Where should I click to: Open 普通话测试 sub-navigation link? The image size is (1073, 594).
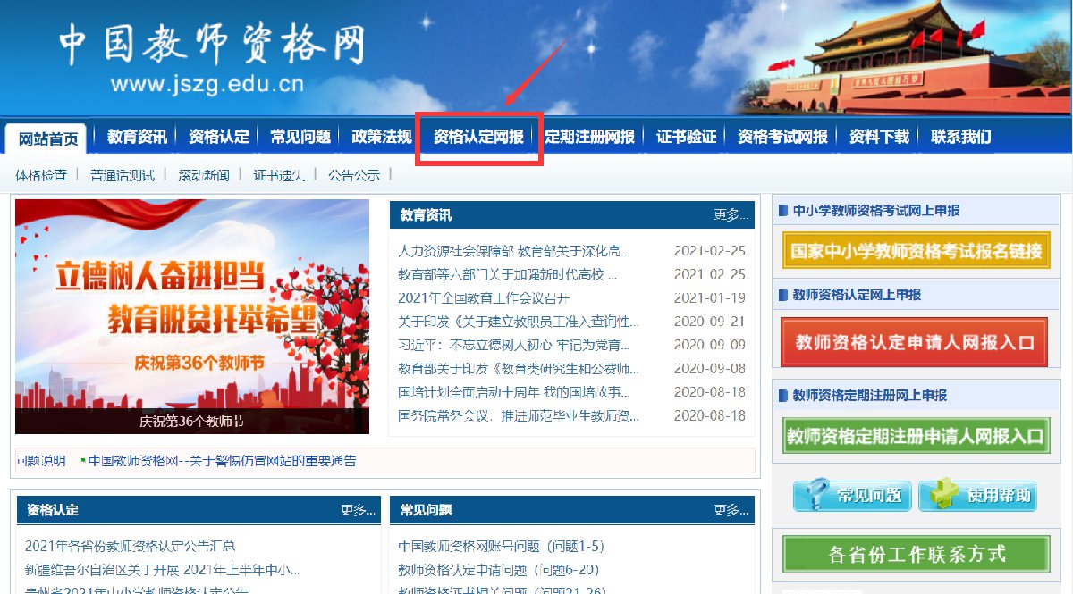(x=123, y=175)
